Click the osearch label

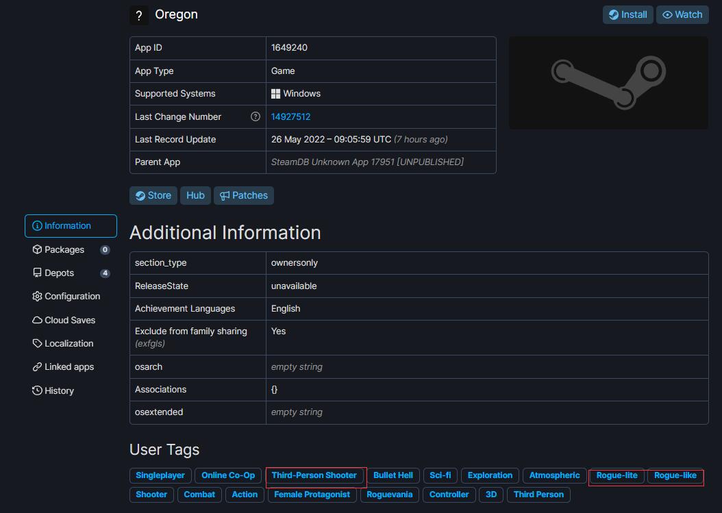(x=148, y=367)
